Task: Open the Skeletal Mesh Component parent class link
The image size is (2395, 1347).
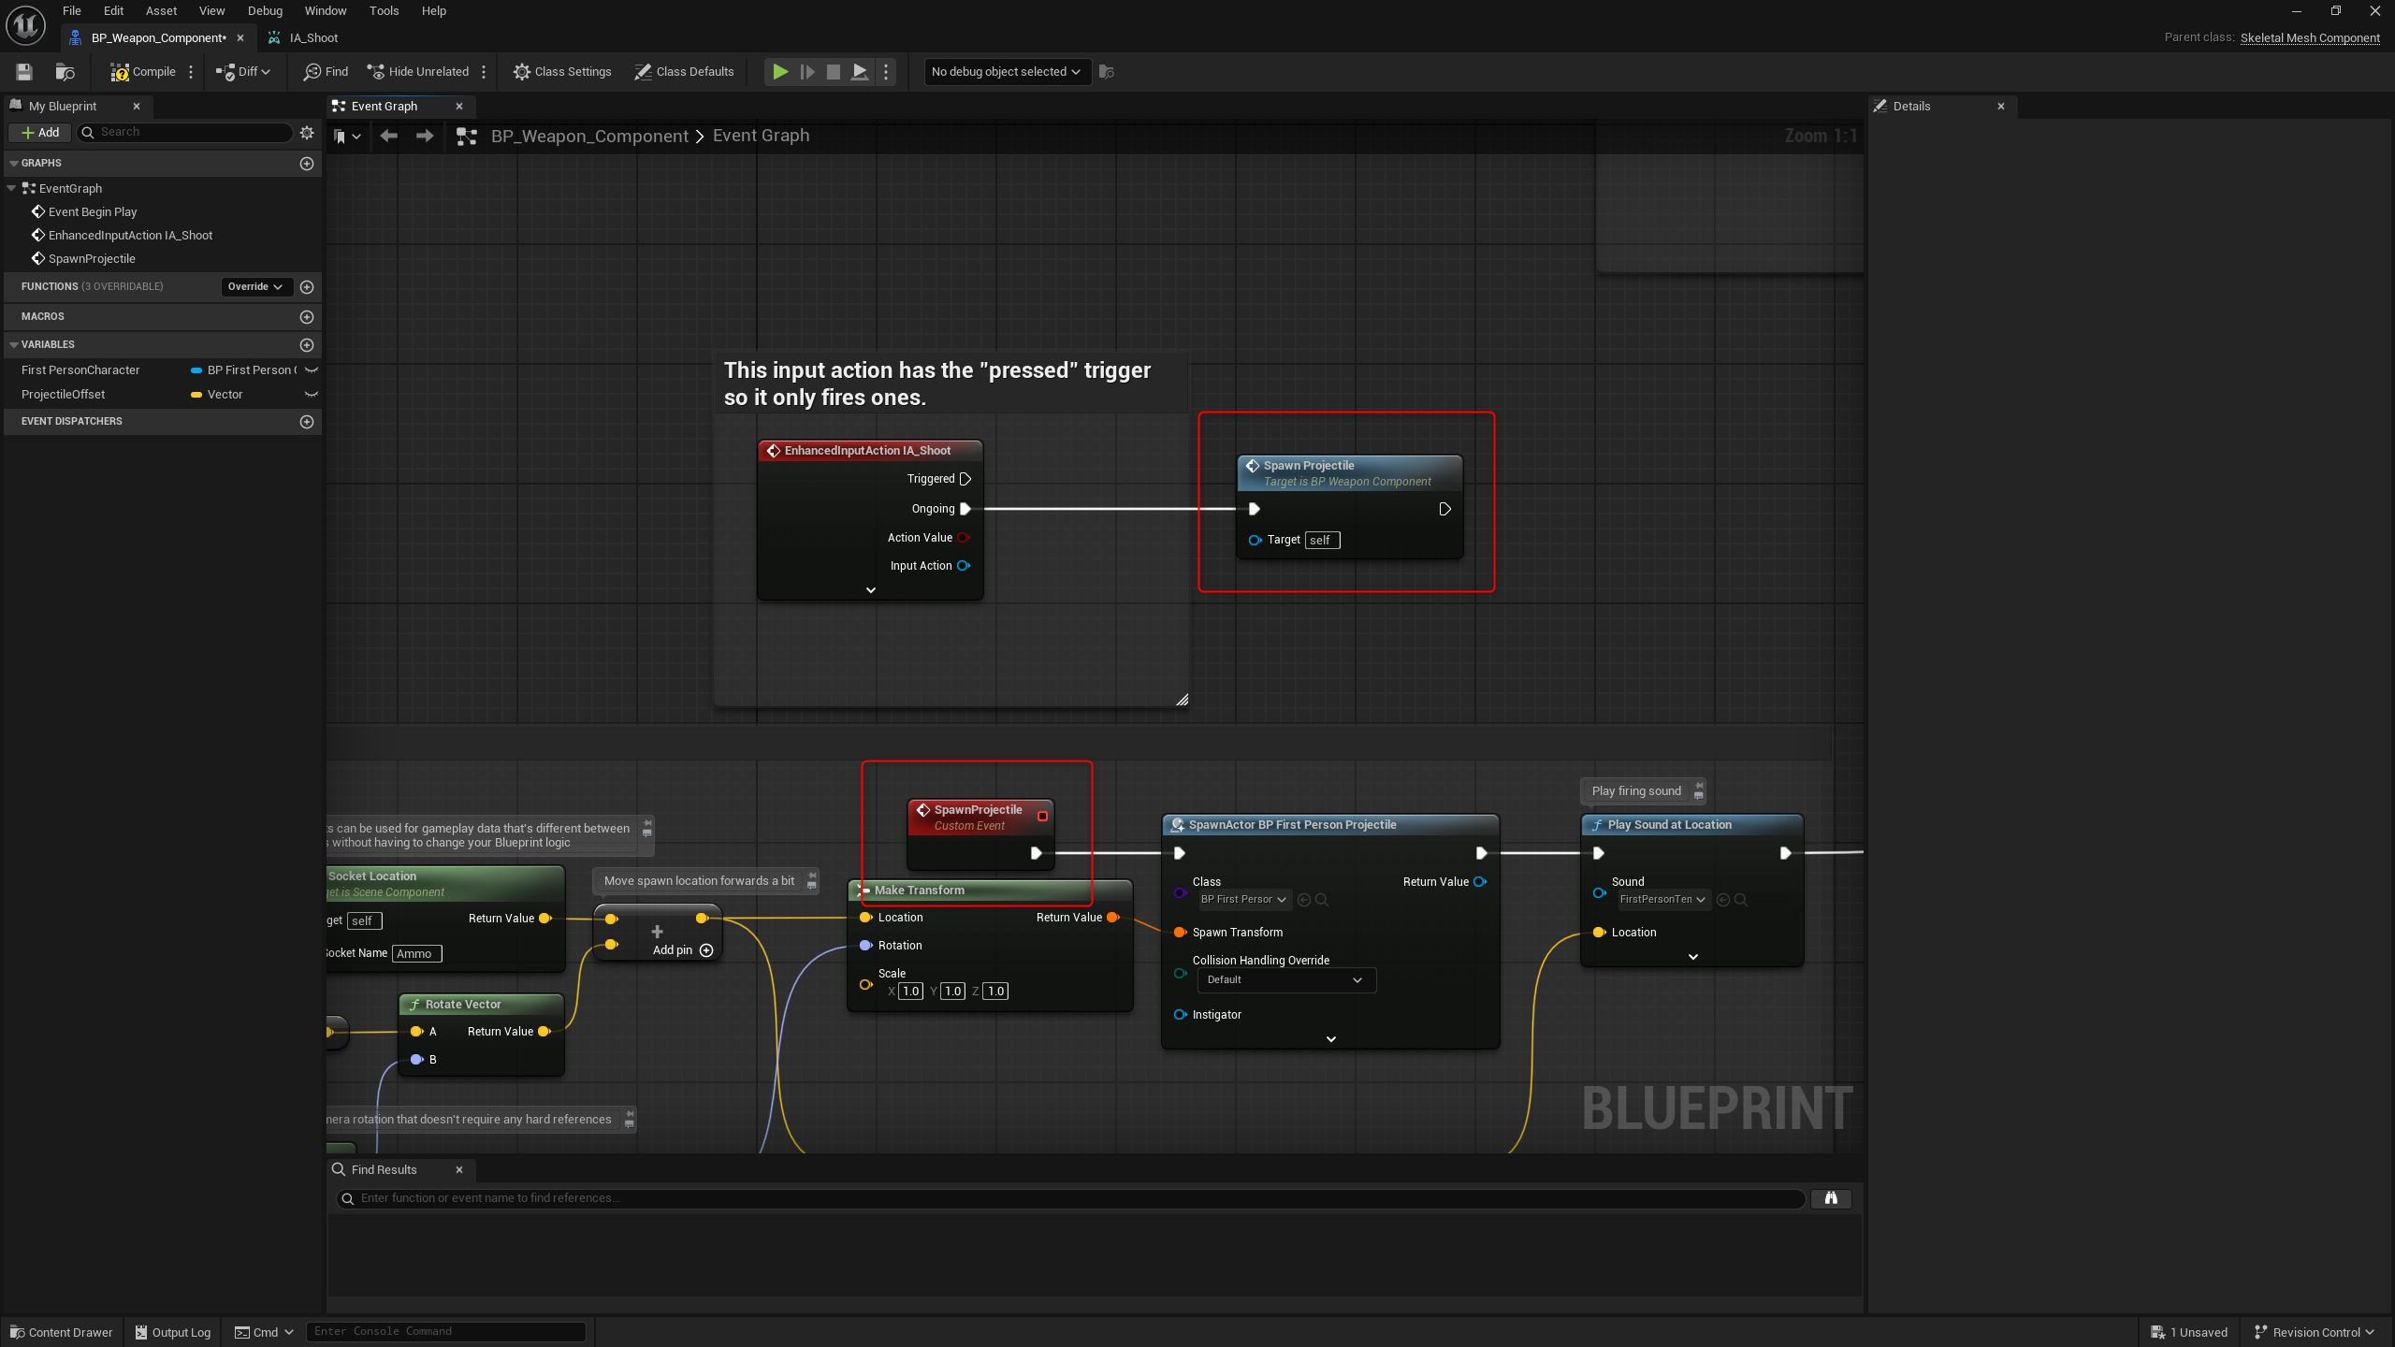Action: (x=2310, y=37)
